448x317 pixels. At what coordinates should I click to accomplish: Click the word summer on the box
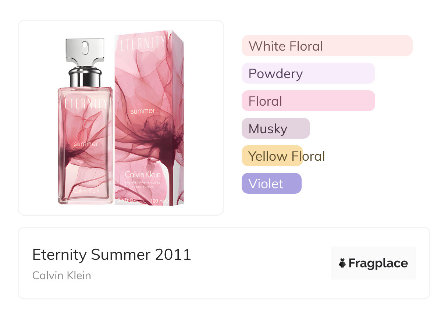[x=143, y=111]
